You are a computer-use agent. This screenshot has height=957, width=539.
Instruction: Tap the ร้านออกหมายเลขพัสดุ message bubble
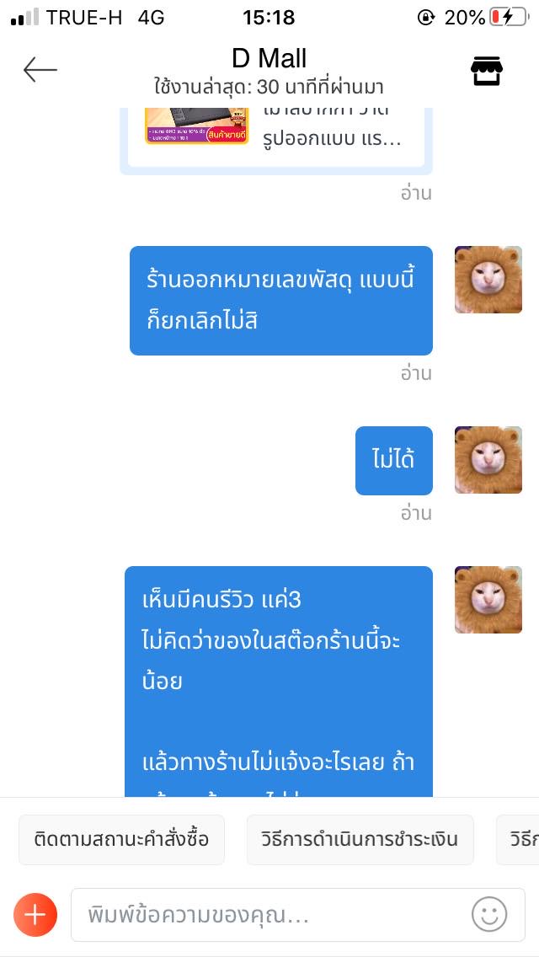click(281, 300)
